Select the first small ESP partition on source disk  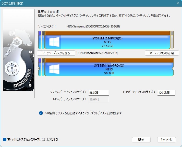40,40
